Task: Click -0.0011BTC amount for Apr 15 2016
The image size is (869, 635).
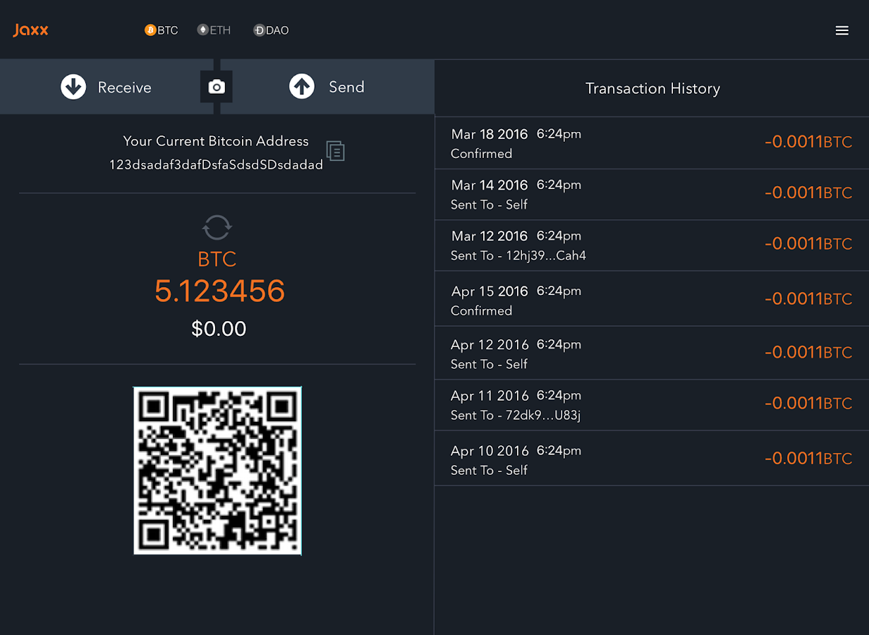Action: click(808, 298)
